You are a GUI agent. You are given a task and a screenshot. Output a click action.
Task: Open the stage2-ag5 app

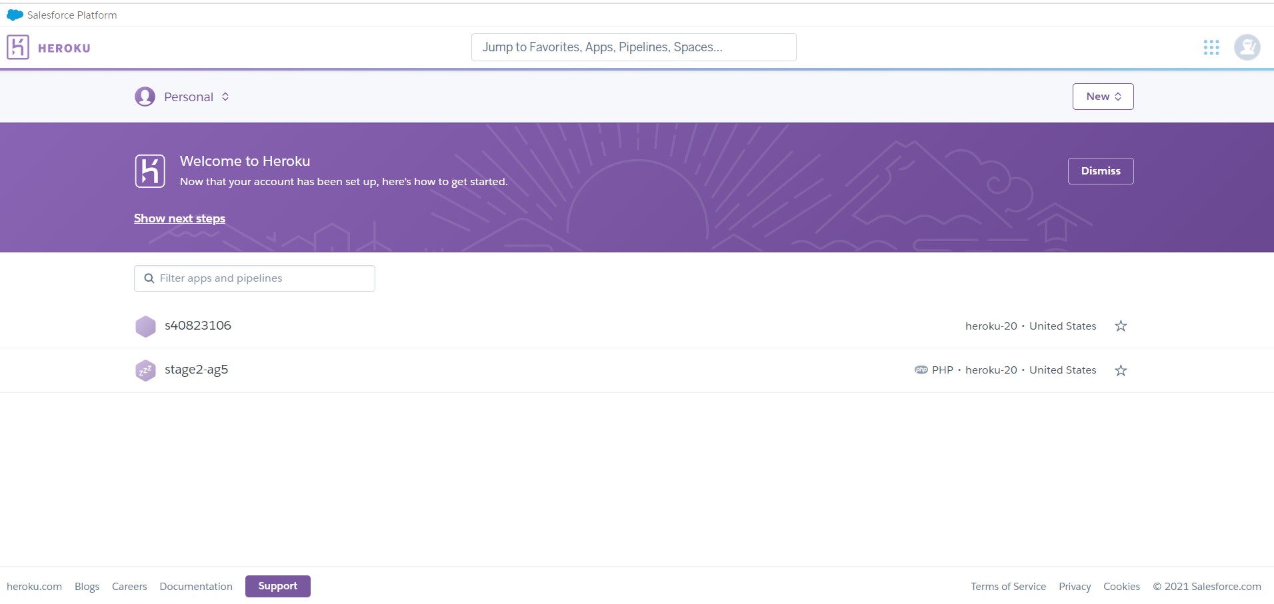tap(196, 370)
